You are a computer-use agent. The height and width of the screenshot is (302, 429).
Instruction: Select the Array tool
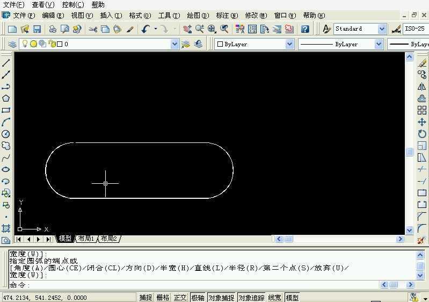422,110
